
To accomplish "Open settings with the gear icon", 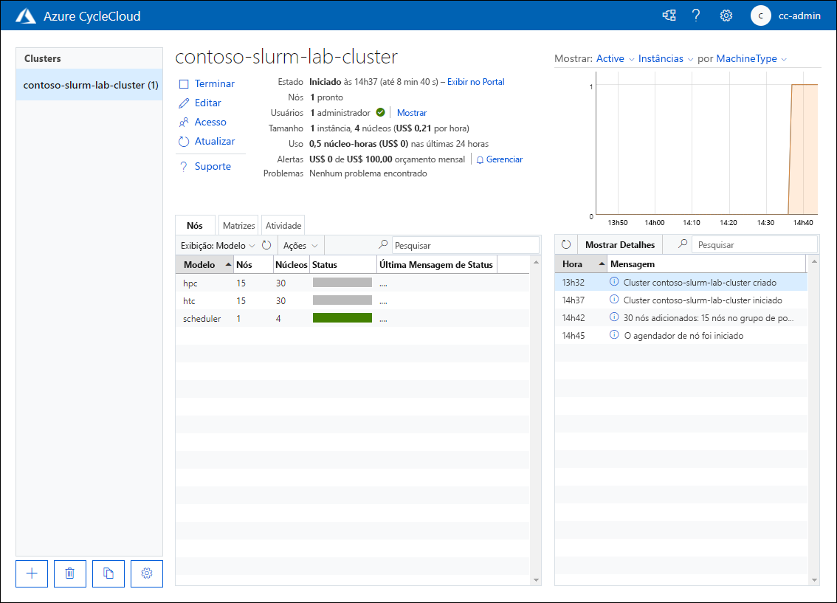I will [726, 15].
